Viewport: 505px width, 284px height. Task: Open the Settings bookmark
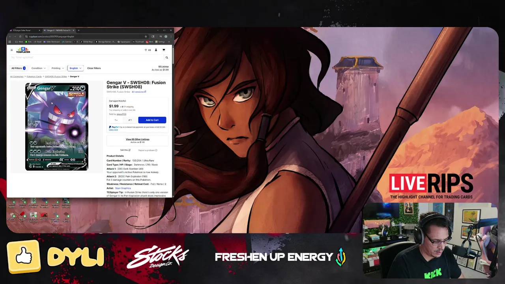(x=160, y=42)
